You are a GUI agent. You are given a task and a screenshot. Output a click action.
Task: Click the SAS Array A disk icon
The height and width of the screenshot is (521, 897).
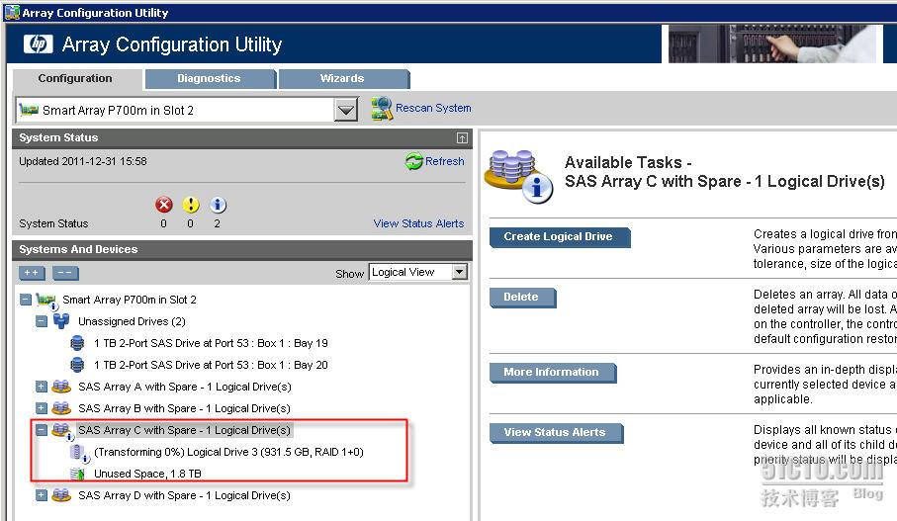(x=61, y=387)
